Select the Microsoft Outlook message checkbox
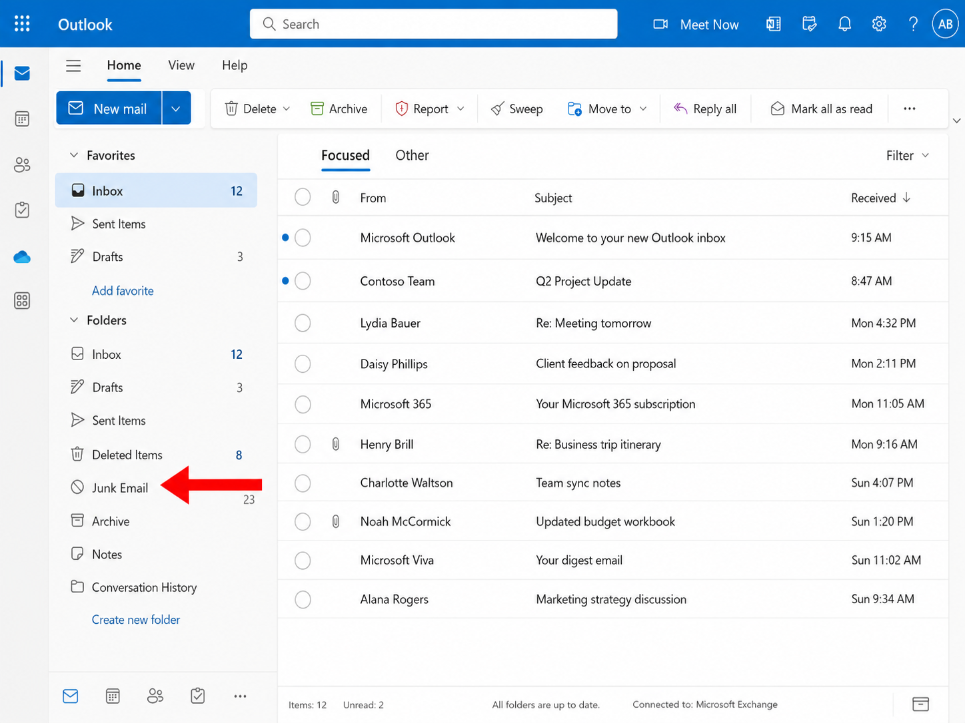The image size is (965, 723). tap(303, 238)
